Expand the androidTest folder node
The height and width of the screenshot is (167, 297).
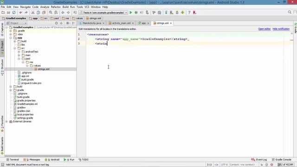coord(19,51)
